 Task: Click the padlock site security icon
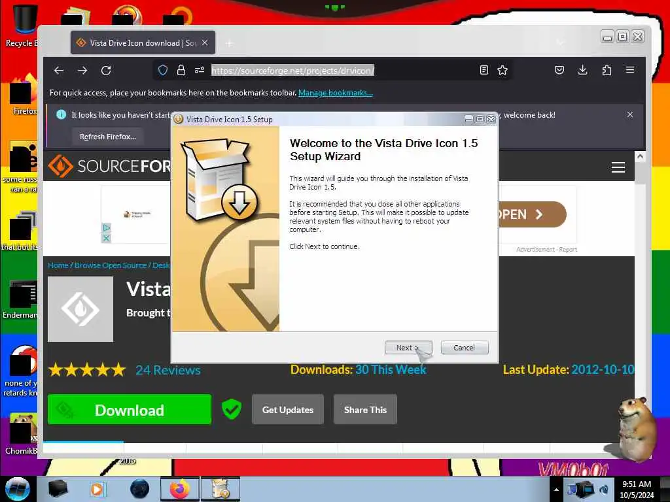tap(181, 70)
